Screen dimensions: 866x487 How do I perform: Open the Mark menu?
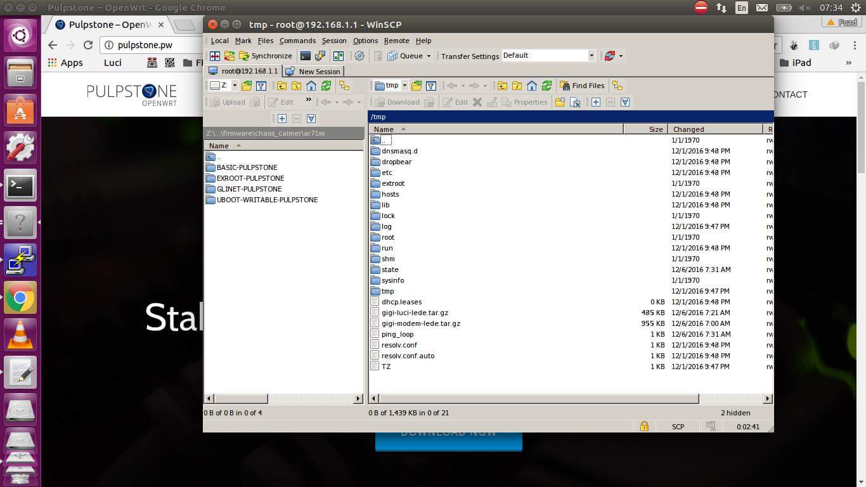tap(243, 41)
